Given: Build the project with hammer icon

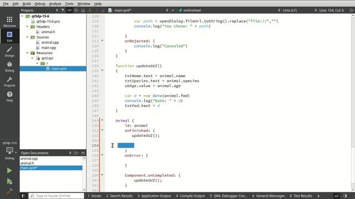Looking at the screenshot, I should click(9, 191).
